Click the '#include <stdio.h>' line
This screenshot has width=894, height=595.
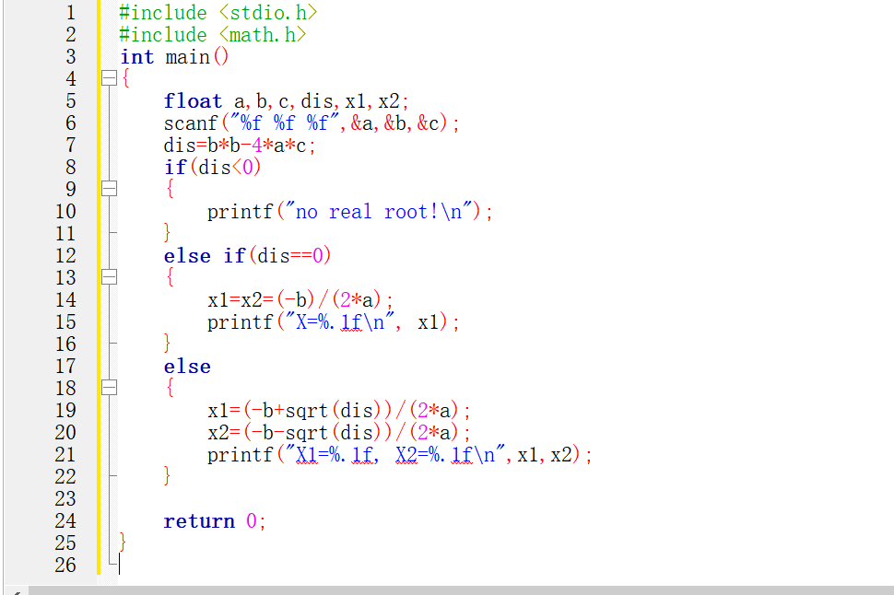218,13
